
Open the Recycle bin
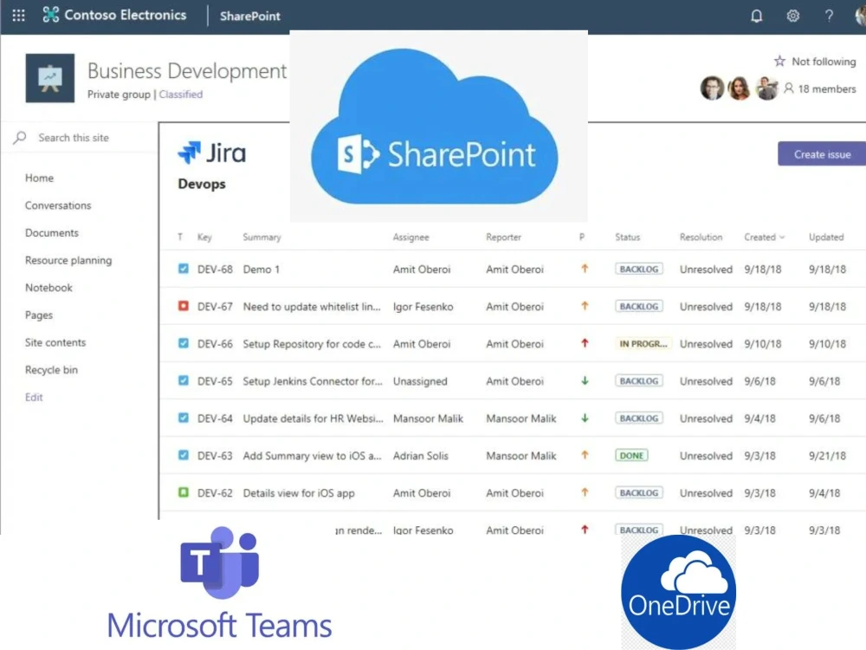click(51, 370)
